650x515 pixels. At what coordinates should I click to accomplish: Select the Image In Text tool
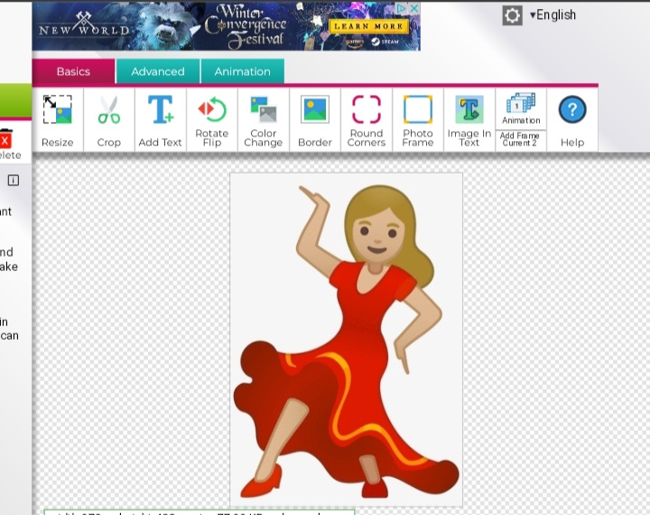(469, 118)
